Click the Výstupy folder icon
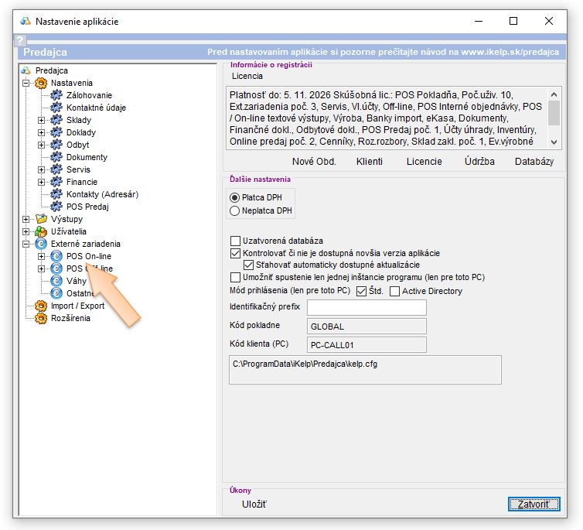 tap(42, 219)
